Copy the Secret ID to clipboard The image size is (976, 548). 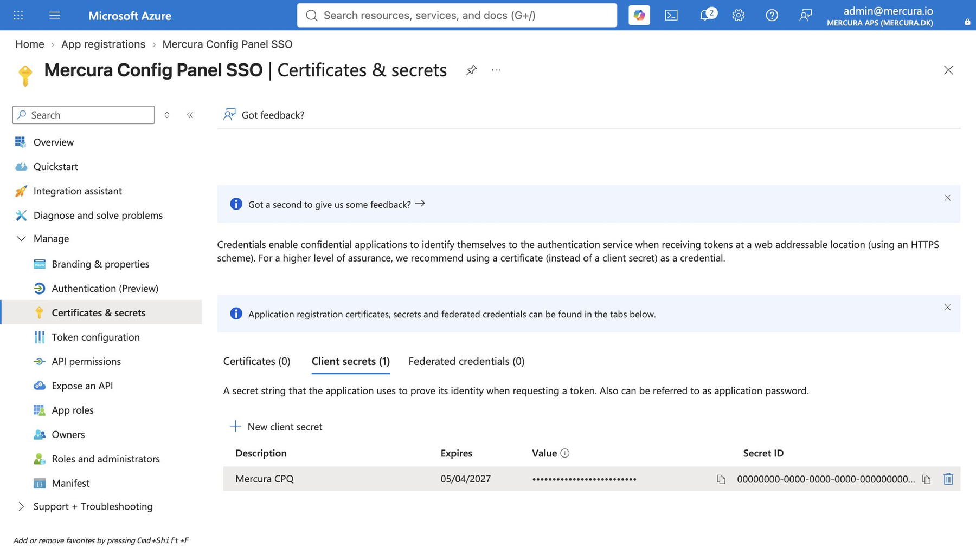(926, 479)
